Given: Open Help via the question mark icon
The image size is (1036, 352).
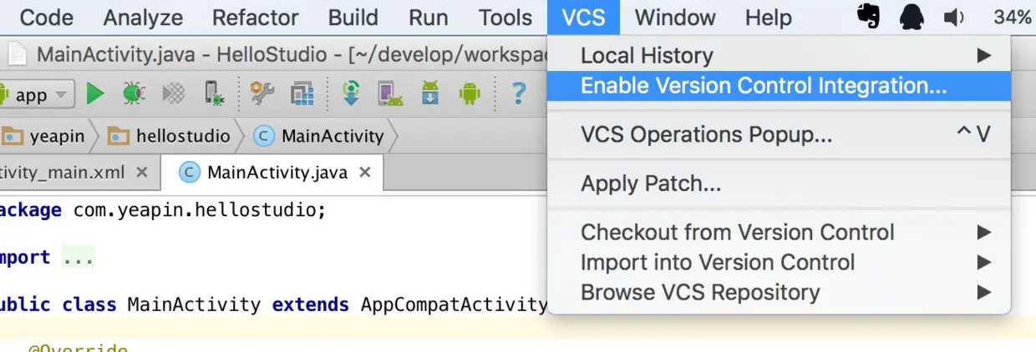Looking at the screenshot, I should click(518, 93).
